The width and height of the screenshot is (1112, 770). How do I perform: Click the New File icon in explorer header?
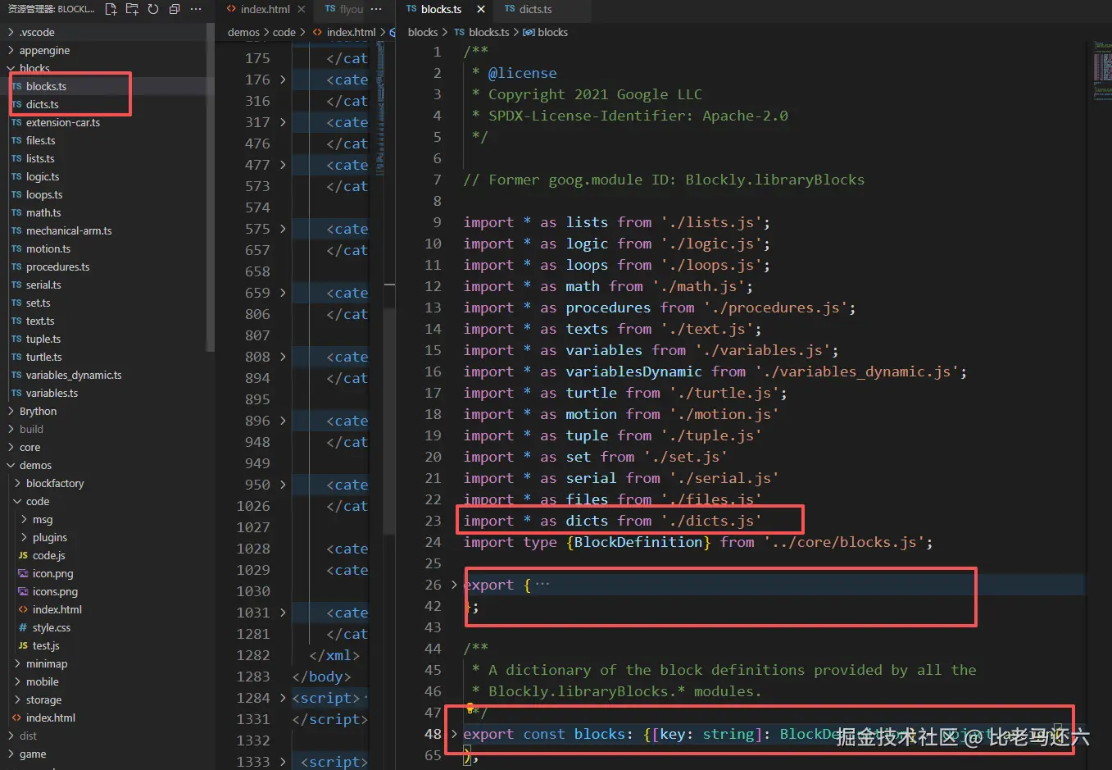(x=111, y=9)
